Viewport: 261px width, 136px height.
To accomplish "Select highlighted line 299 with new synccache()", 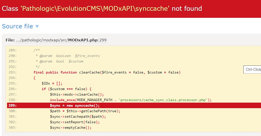I will (134, 105).
